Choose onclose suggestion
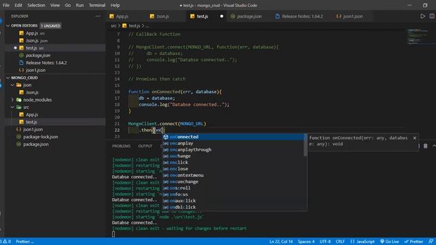 (233, 169)
